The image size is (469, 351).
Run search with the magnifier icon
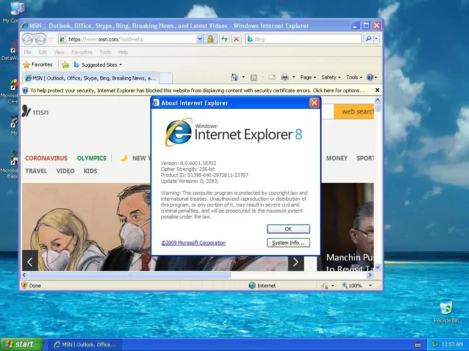369,39
